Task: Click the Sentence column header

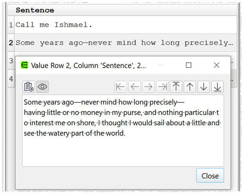Action: [126, 10]
